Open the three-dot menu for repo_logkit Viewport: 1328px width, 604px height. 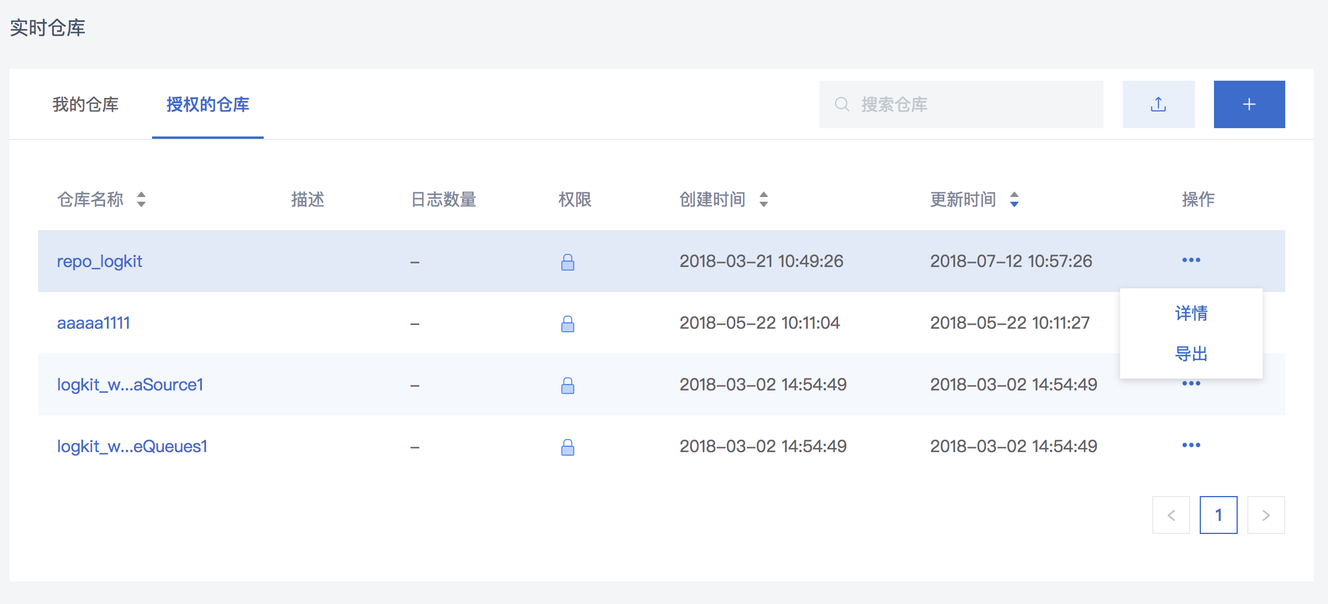click(1191, 260)
